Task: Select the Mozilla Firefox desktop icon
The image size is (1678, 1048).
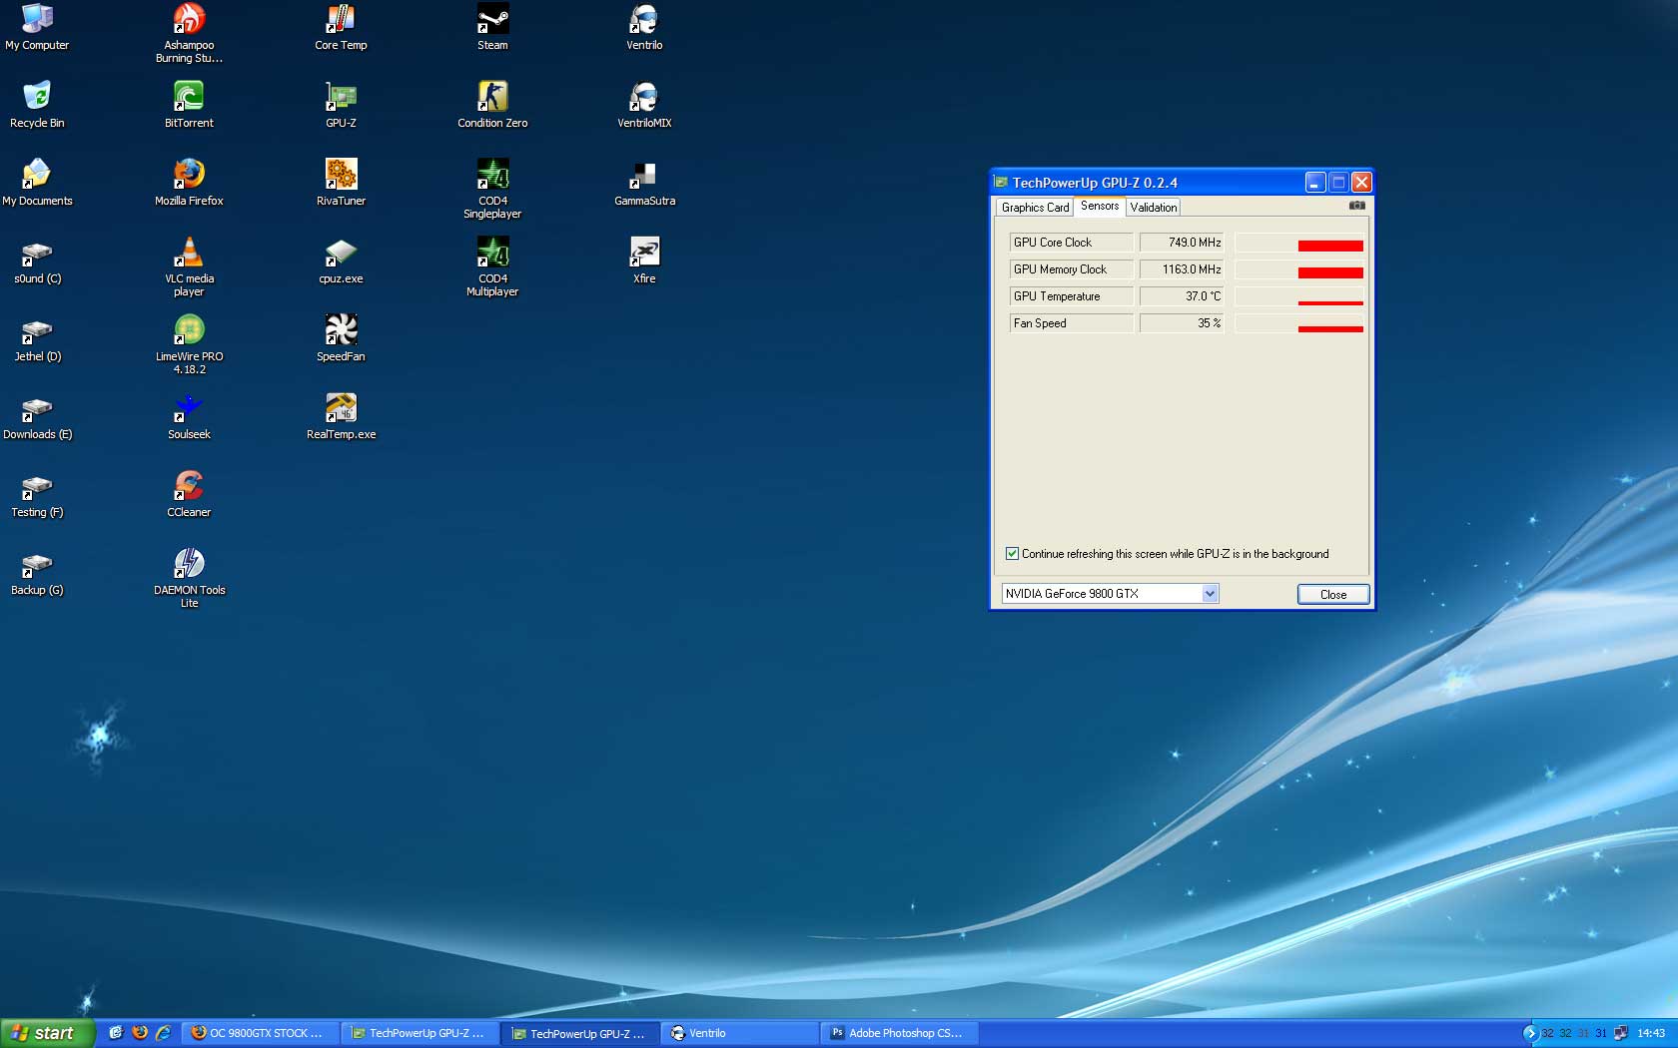Action: click(x=189, y=183)
